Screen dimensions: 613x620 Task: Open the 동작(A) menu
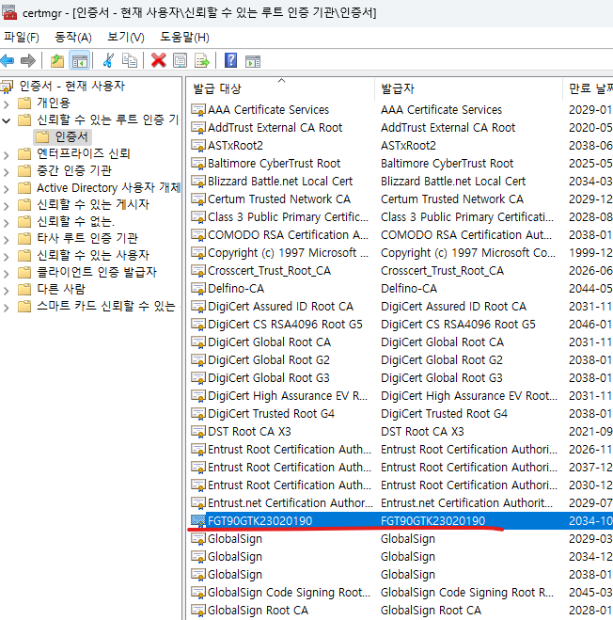pyautogui.click(x=73, y=38)
